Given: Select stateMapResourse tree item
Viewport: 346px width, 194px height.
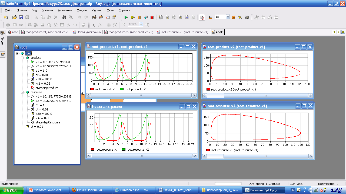Looking at the screenshot, I should (x=45, y=122).
